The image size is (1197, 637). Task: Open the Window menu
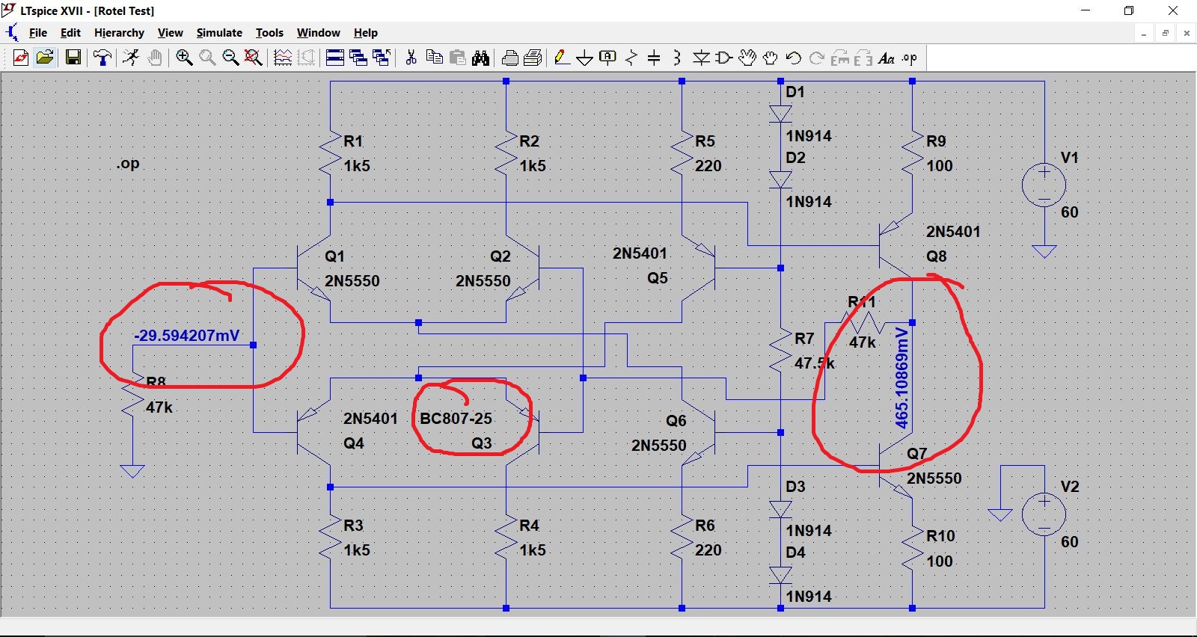click(318, 33)
